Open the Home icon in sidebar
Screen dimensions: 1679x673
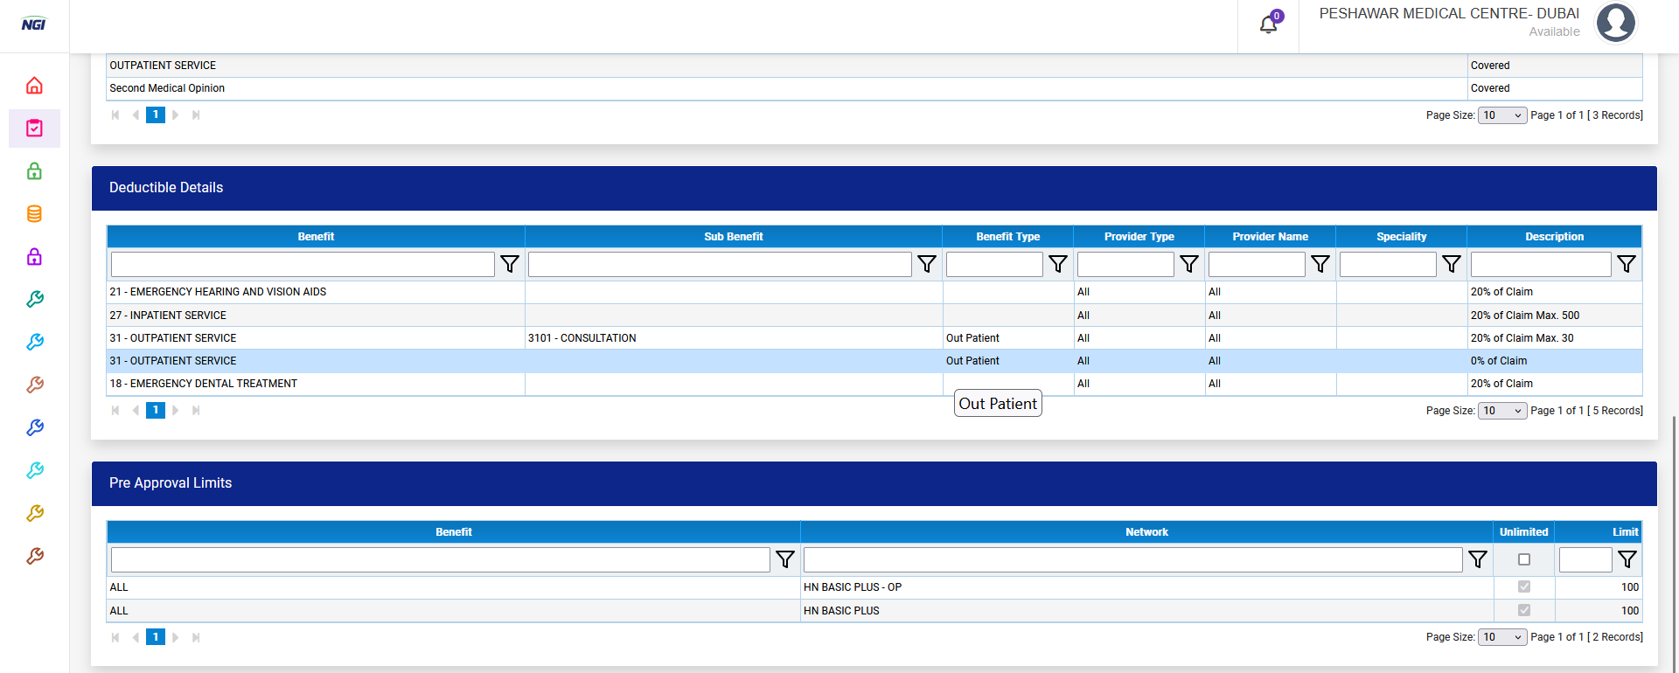click(34, 86)
